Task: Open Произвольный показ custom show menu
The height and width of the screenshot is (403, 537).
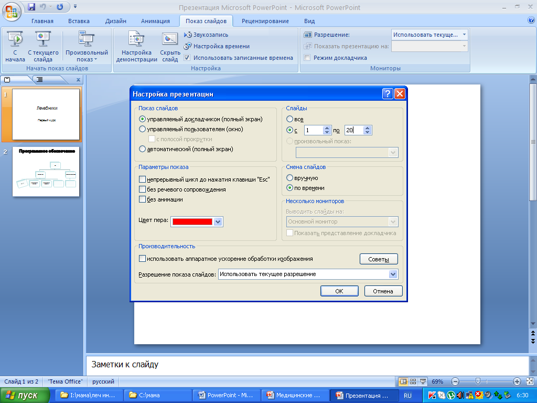Action: (x=87, y=47)
